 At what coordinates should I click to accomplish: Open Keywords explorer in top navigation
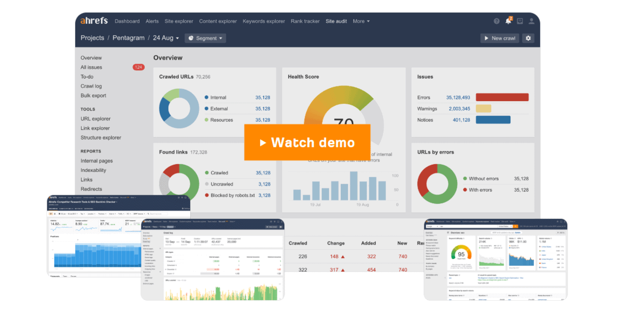264,21
